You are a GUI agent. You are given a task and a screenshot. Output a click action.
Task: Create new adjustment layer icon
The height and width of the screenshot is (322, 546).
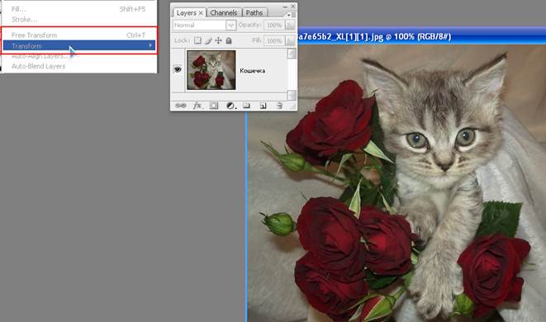tap(230, 106)
